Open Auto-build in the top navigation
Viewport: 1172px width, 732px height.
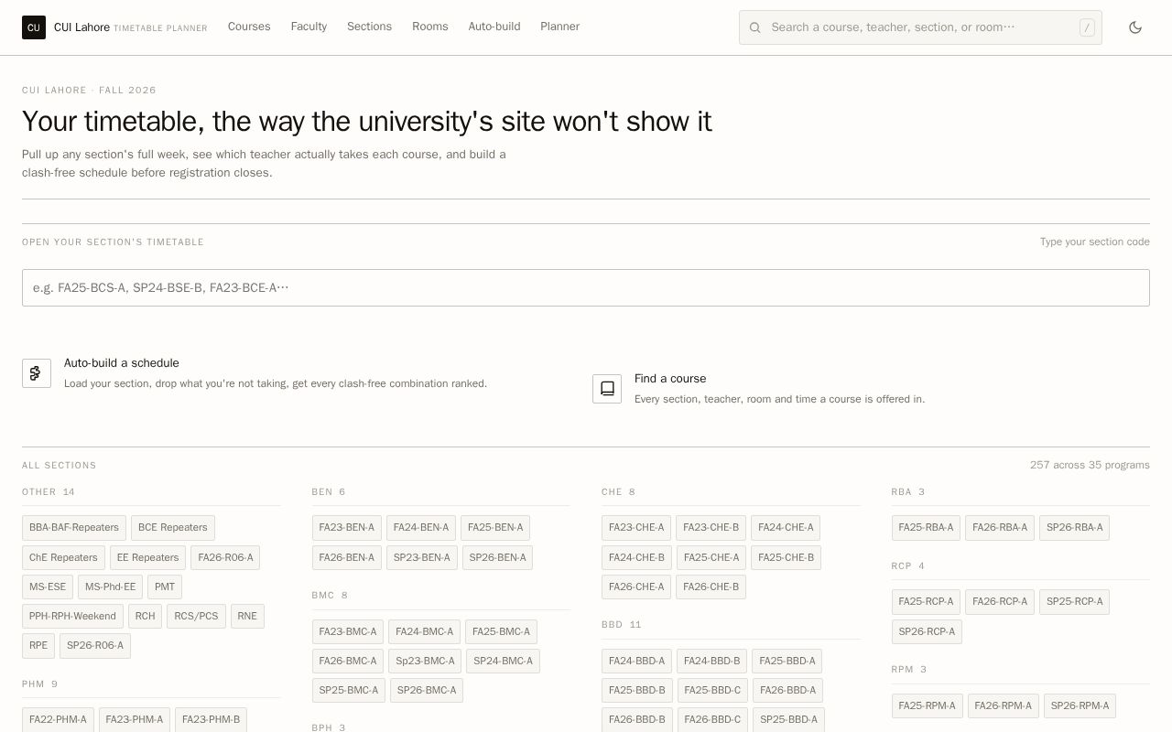pos(494,27)
